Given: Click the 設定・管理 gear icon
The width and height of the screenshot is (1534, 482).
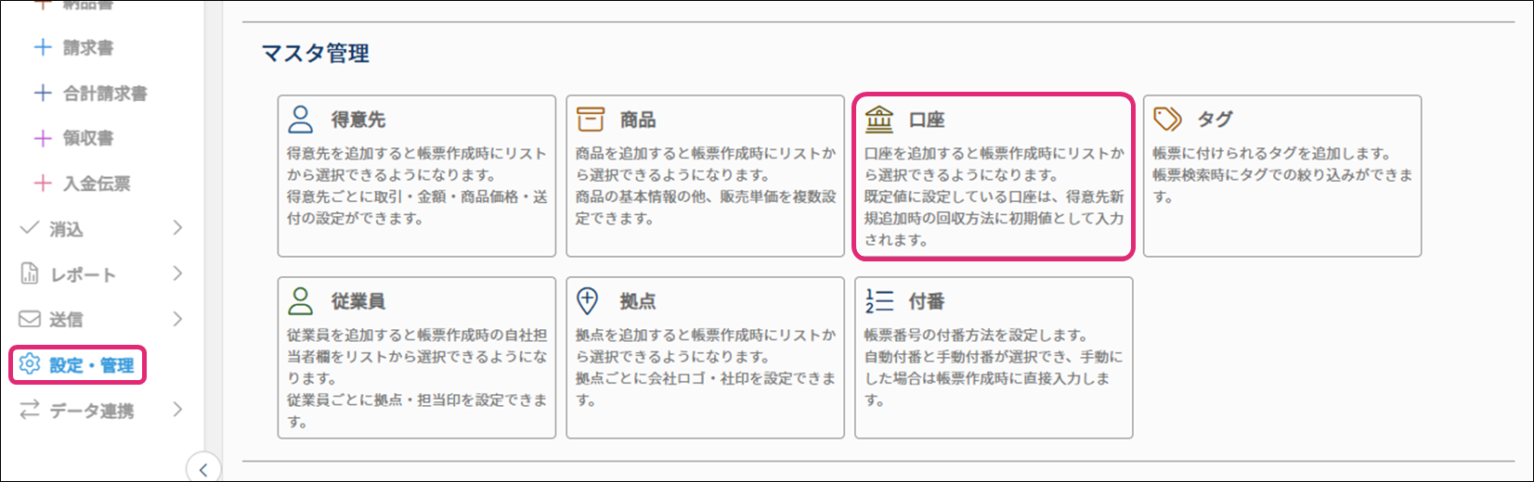Looking at the screenshot, I should tap(30, 365).
